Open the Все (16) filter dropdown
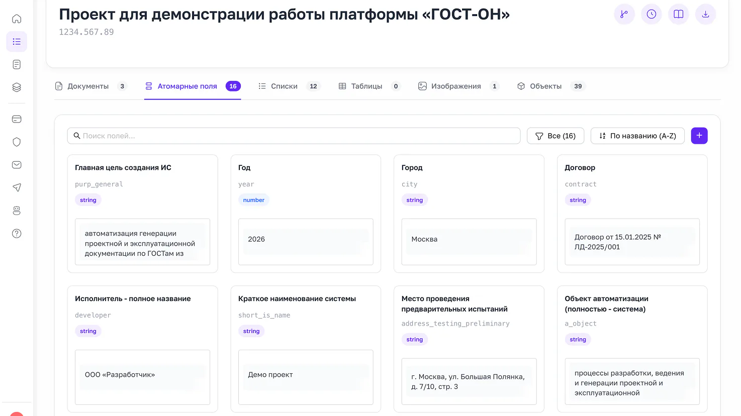This screenshot has width=741, height=416. pos(555,136)
